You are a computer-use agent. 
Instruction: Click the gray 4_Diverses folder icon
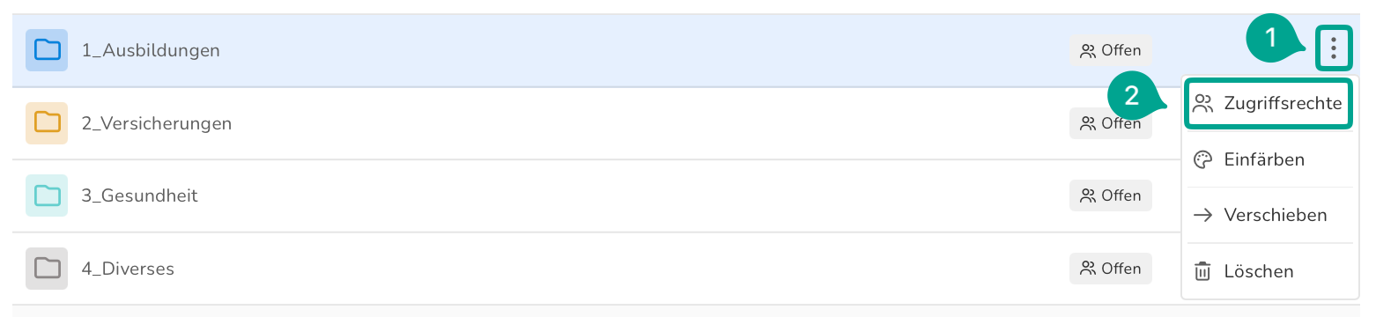(47, 269)
